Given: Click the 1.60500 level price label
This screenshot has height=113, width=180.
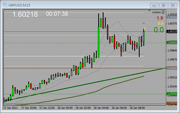Looking at the screenshot, I should 172,17.
